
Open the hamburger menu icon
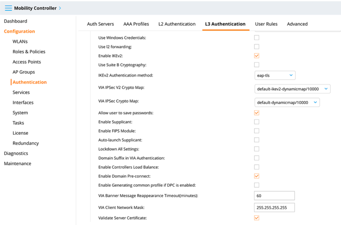point(8,8)
